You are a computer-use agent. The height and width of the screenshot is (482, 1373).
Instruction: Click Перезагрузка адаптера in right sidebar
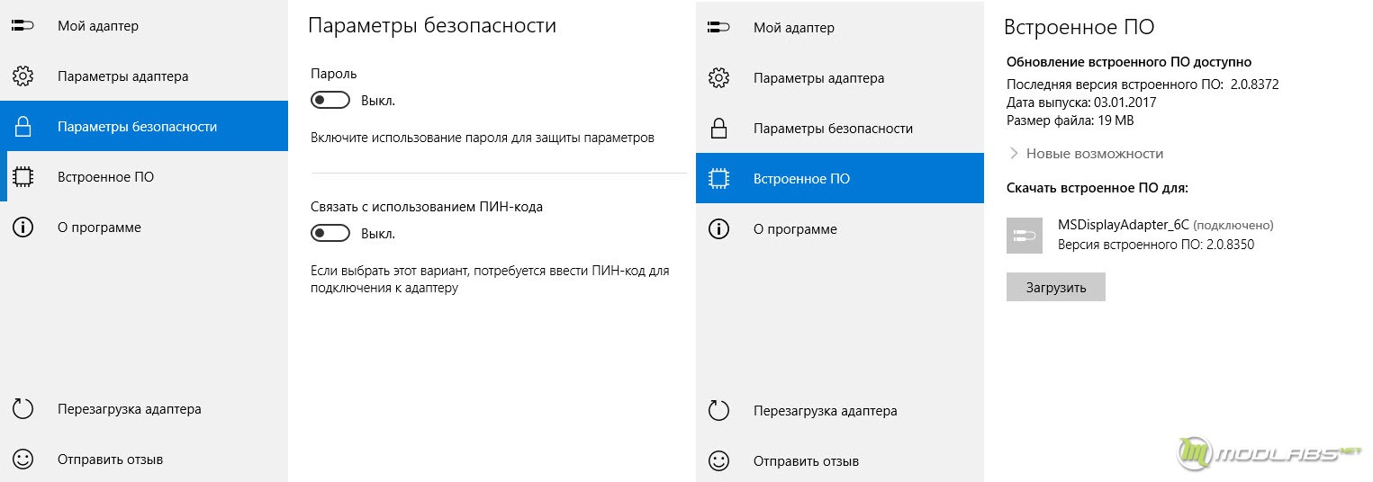pos(825,411)
